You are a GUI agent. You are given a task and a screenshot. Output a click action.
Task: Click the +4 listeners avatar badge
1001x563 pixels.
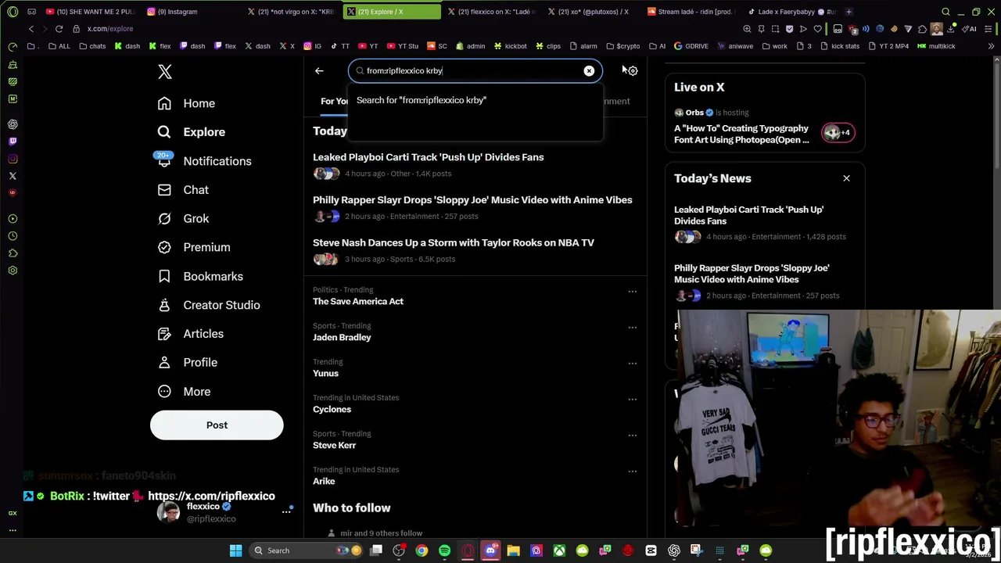(838, 133)
